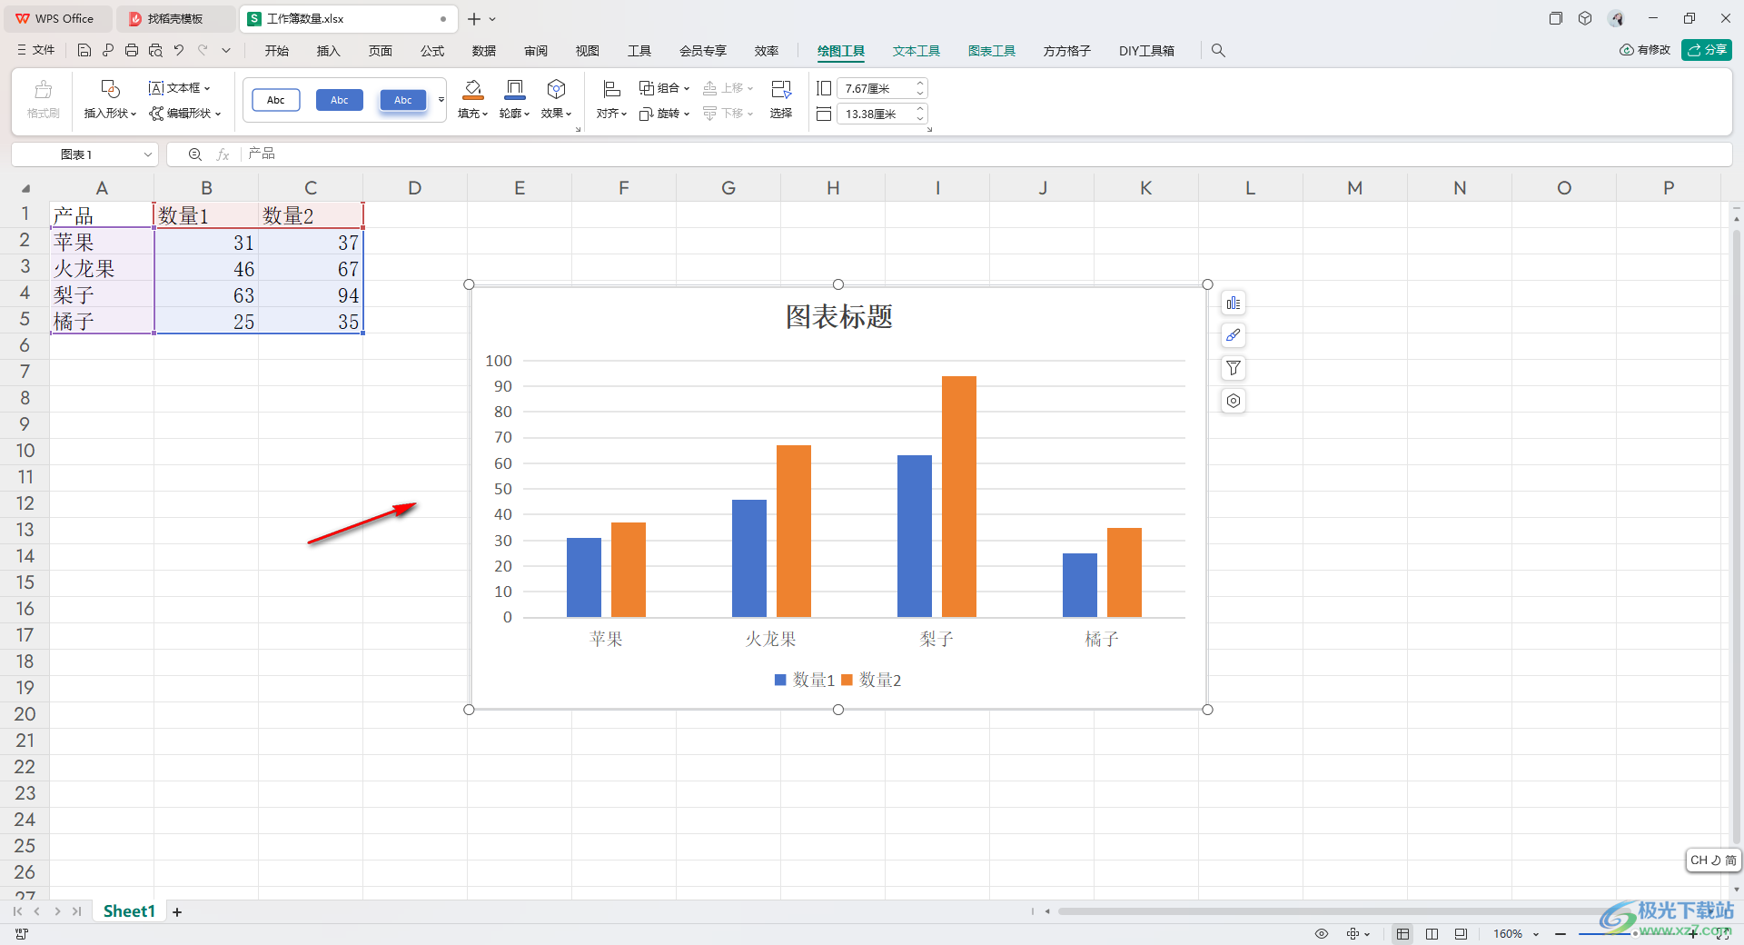Open the Fill (填充) paint bucket
This screenshot has height=945, width=1744.
(472, 89)
